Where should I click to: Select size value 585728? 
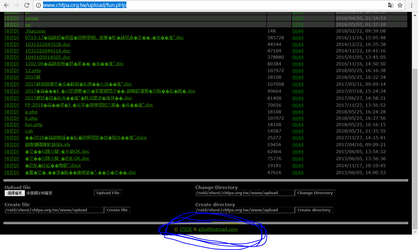(x=276, y=38)
